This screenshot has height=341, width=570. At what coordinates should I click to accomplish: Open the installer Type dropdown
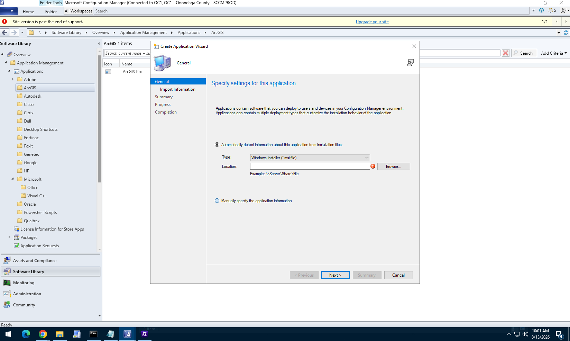point(310,158)
